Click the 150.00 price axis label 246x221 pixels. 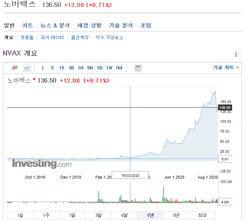coord(225,102)
